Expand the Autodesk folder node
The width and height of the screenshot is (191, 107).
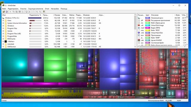point(3,44)
